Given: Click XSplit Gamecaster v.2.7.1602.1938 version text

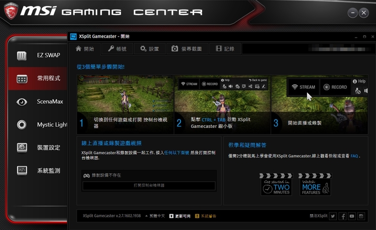Looking at the screenshot, I should 112,216.
